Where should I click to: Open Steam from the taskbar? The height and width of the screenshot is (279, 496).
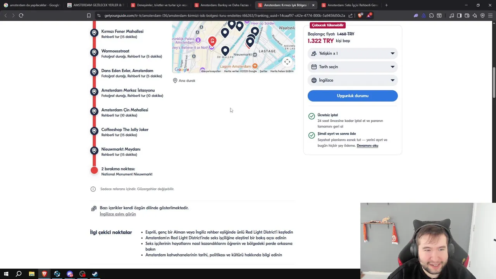coord(95,274)
